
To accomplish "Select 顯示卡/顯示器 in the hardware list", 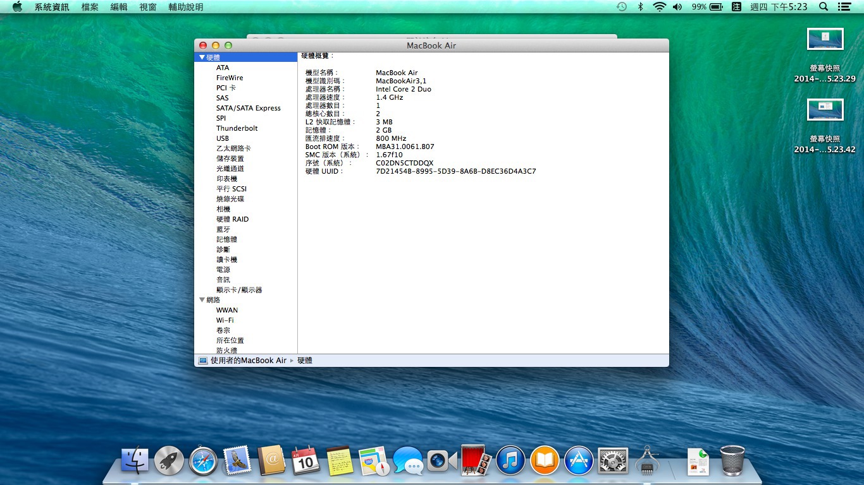I will [239, 290].
